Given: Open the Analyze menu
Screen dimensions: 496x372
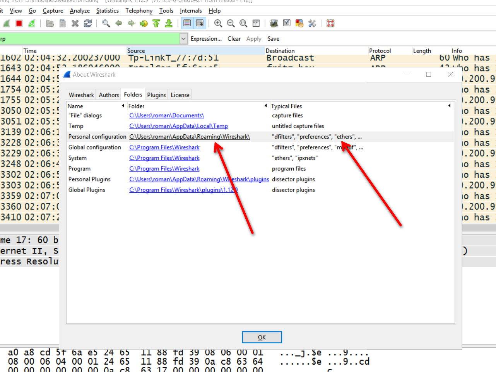Looking at the screenshot, I should [80, 11].
